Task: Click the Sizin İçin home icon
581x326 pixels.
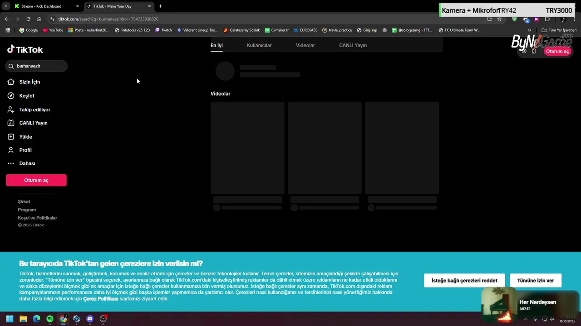Action: click(11, 82)
